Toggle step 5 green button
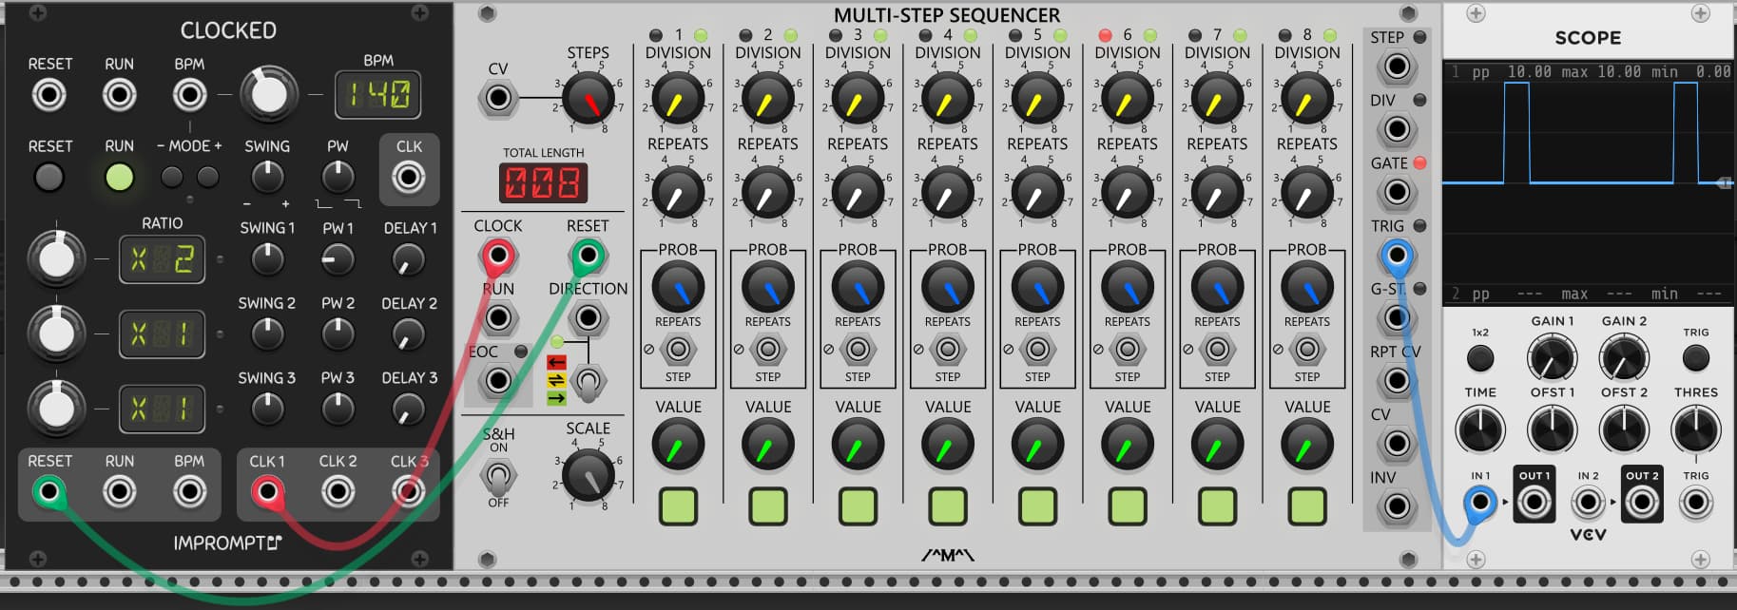Viewport: 1737px width, 610px height. (1037, 506)
